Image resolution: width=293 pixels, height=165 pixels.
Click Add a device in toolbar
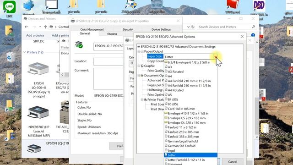coord(35,35)
